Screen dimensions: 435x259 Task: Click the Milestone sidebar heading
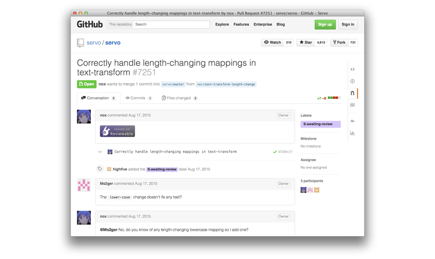click(x=308, y=138)
